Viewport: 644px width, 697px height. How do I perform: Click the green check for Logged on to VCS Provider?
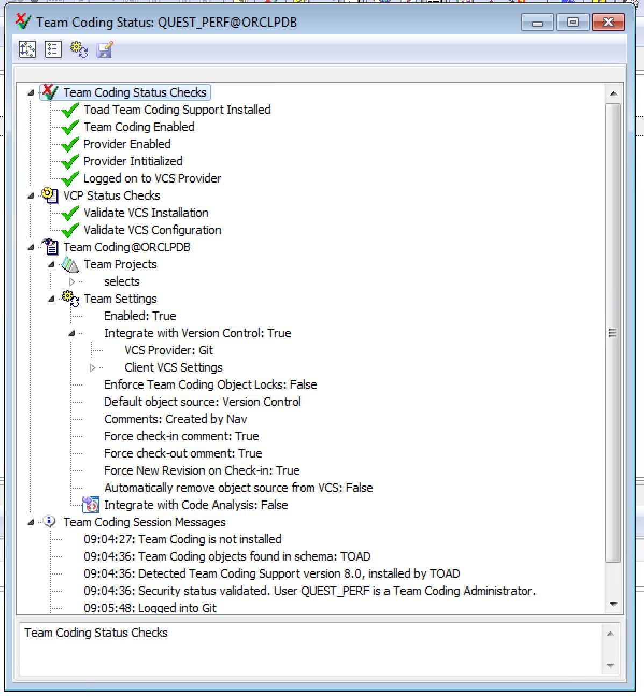click(x=70, y=178)
